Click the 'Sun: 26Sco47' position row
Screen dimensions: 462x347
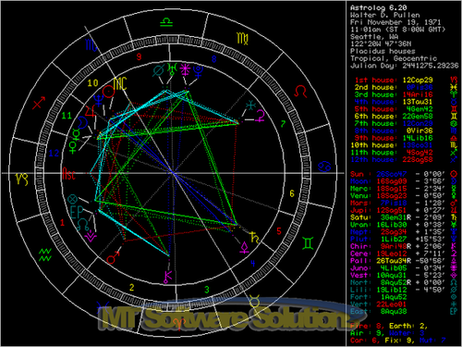coord(404,174)
